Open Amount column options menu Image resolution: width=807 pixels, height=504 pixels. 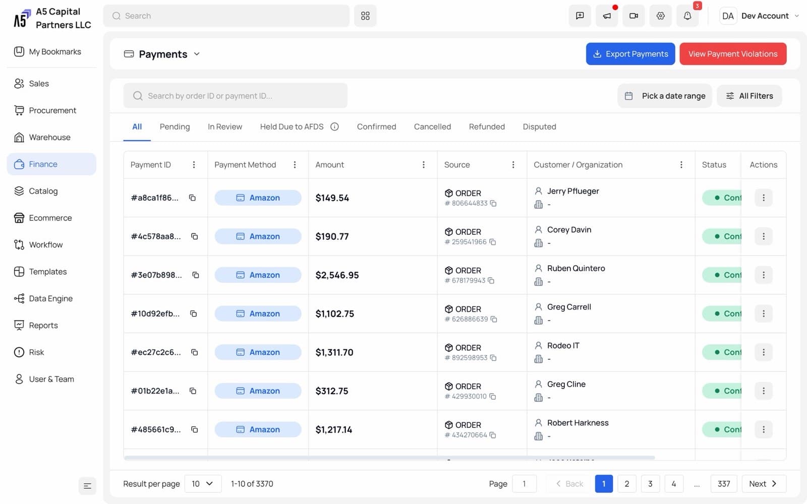point(424,165)
